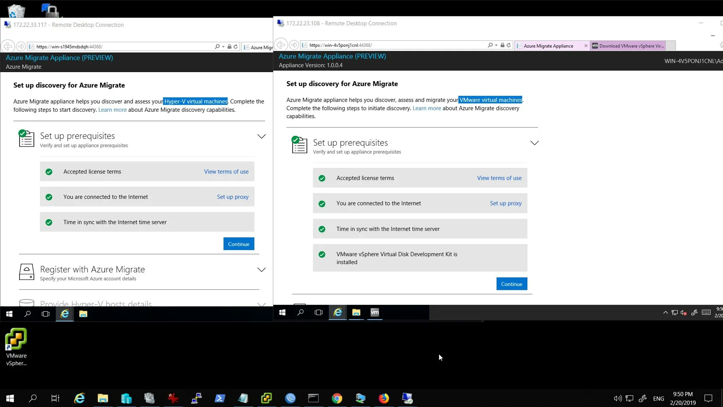Click Set up proxy in VMware appliance
Viewport: 723px width, 407px height.
coord(506,203)
